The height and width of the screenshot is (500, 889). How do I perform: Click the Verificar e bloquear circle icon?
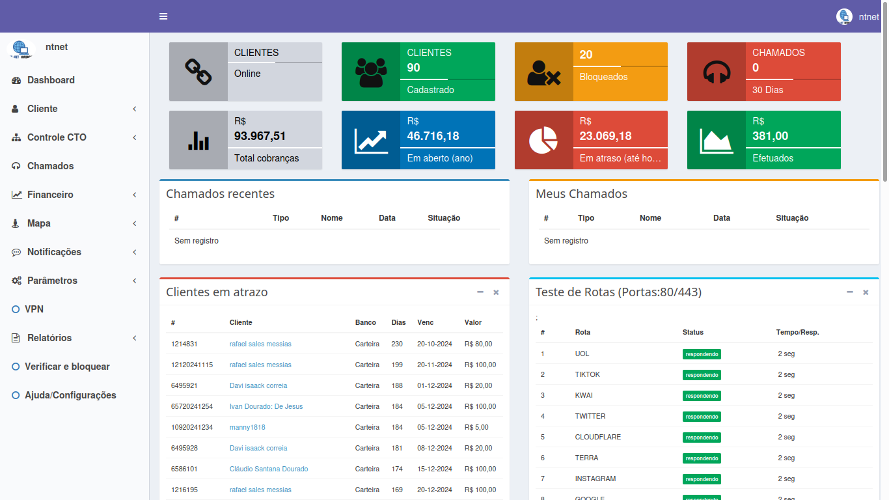[x=16, y=367]
